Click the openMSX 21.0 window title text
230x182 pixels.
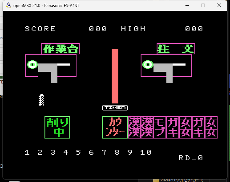(46, 6)
